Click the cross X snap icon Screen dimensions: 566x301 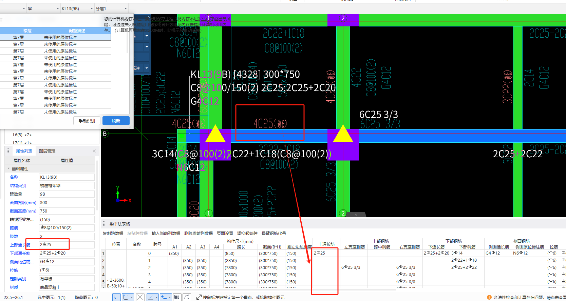click(x=140, y=297)
